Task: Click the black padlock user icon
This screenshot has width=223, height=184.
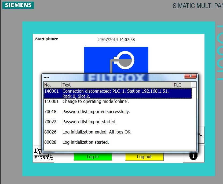Action: [193, 156]
